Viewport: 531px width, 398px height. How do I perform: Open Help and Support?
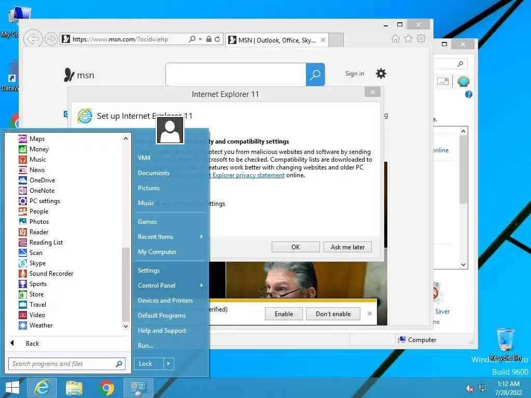(162, 331)
